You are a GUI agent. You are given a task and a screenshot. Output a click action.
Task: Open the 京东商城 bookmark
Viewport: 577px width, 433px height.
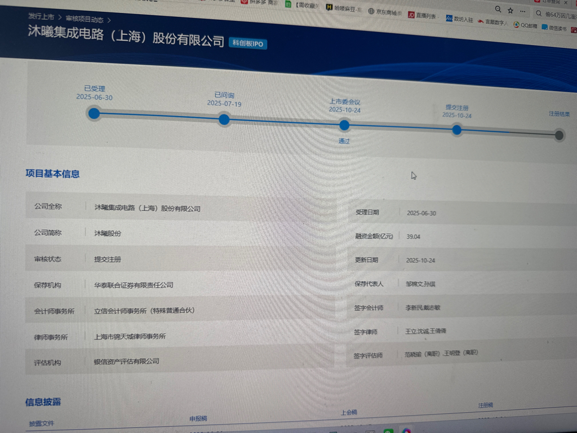(385, 12)
